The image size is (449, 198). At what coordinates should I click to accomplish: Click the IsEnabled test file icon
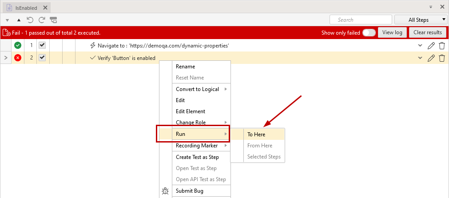click(9, 8)
